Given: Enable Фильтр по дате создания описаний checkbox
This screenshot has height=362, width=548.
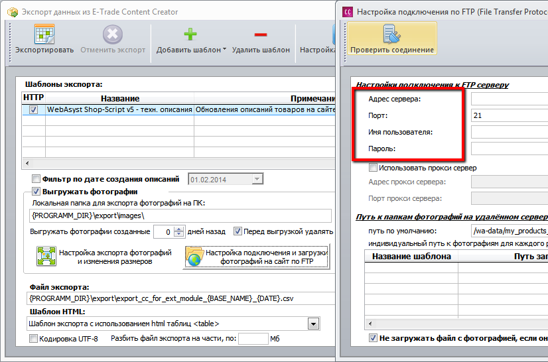Looking at the screenshot, I should 36,179.
